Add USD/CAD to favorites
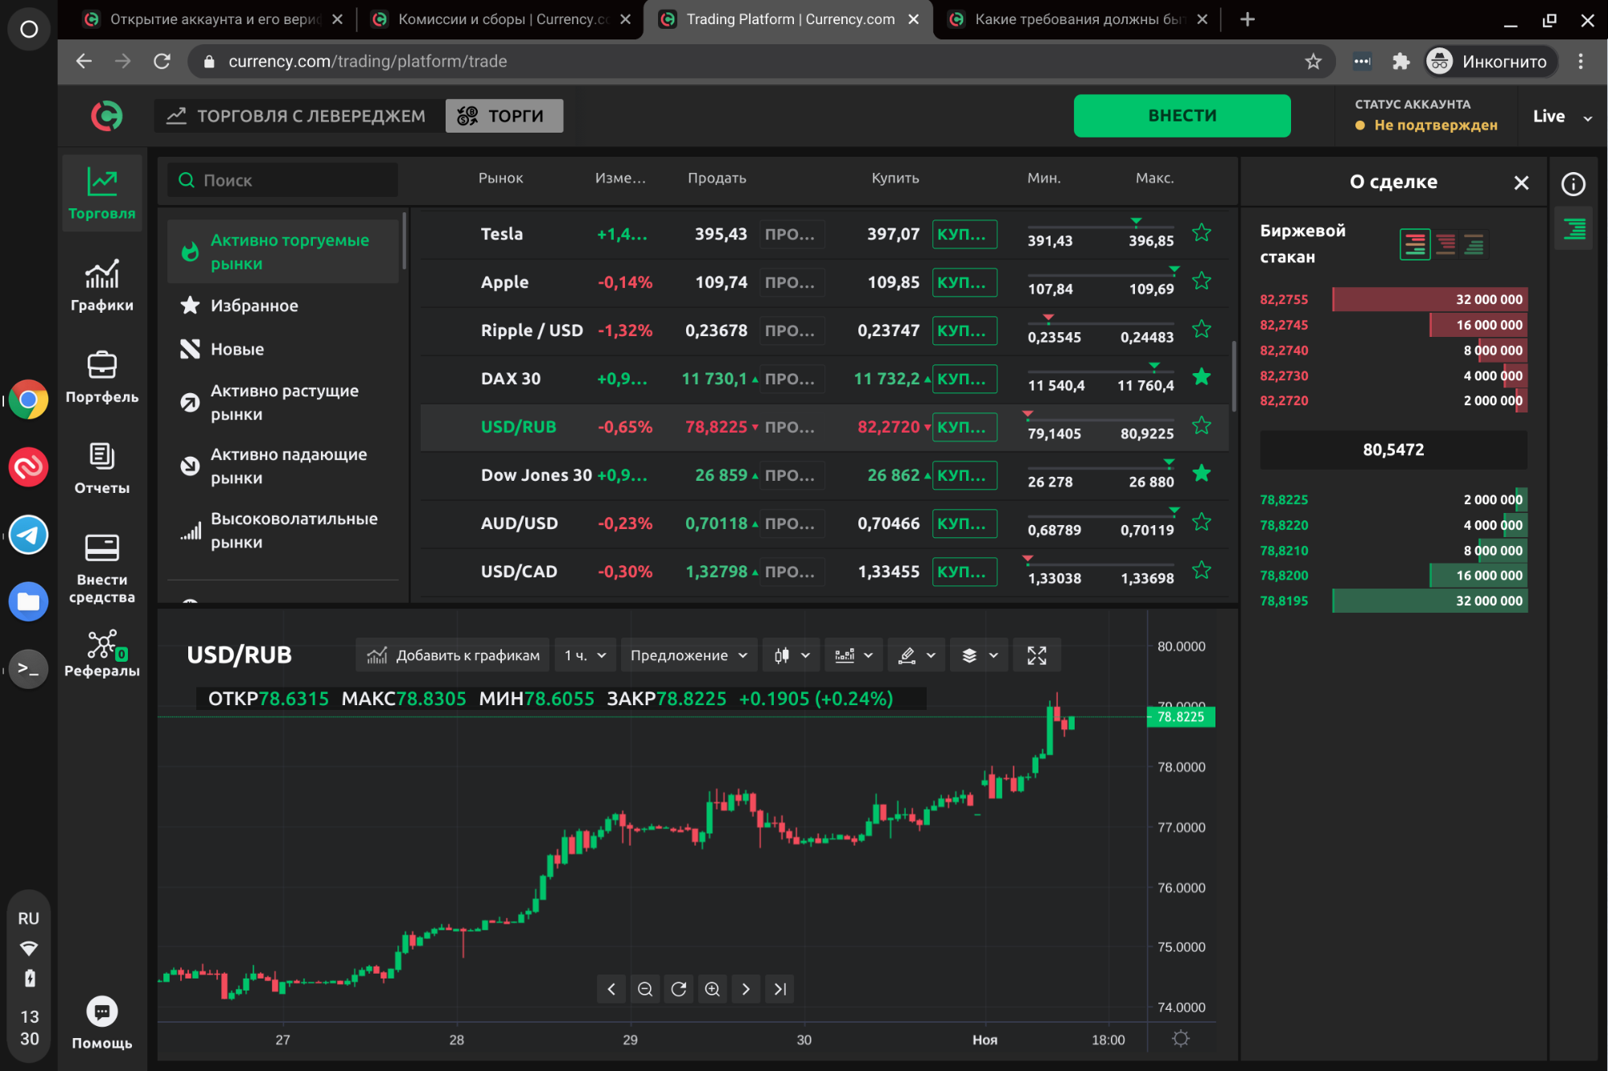This screenshot has height=1071, width=1608. pyautogui.click(x=1201, y=571)
